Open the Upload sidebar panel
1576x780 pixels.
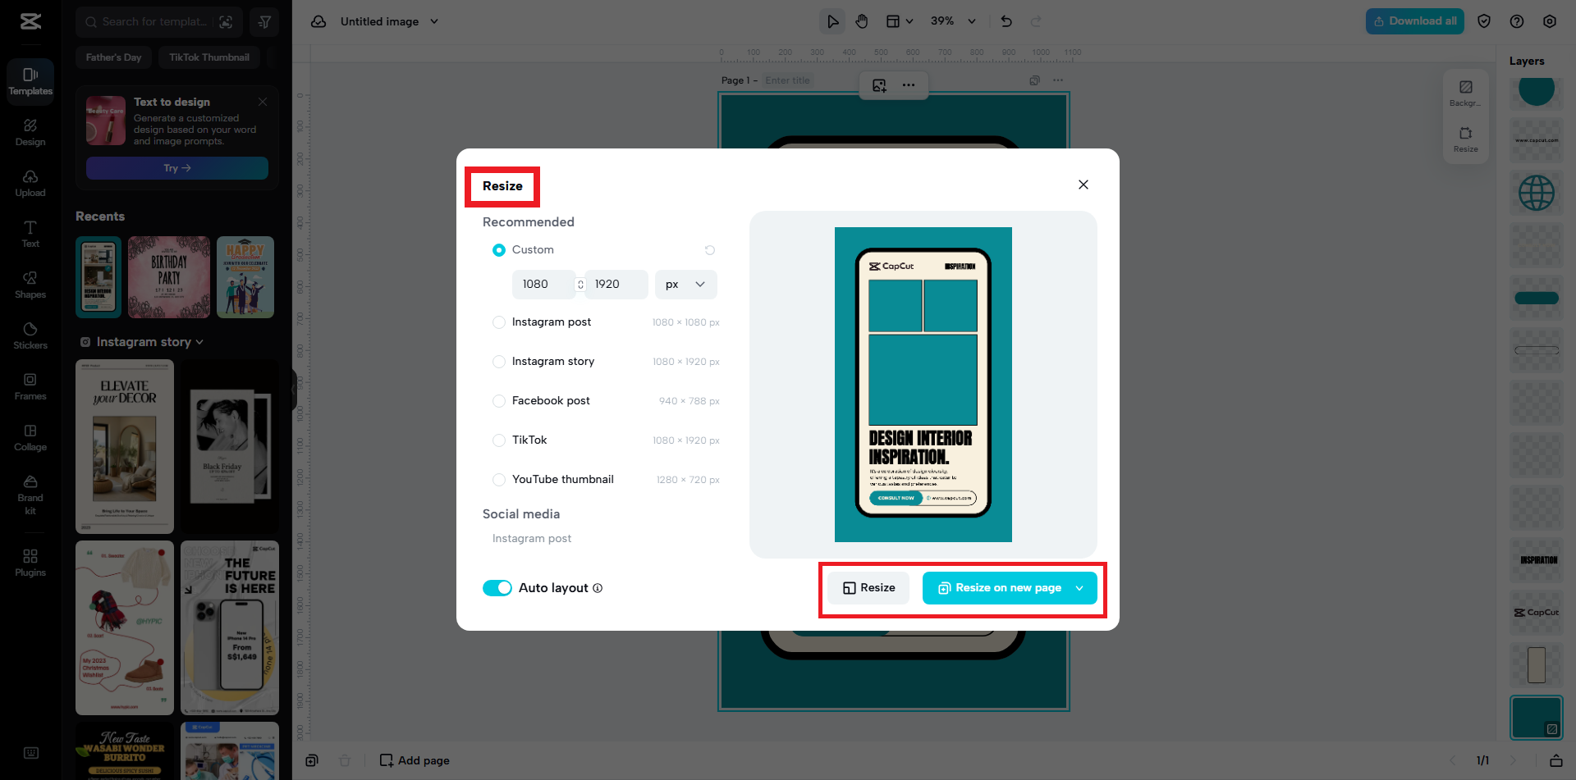click(30, 183)
